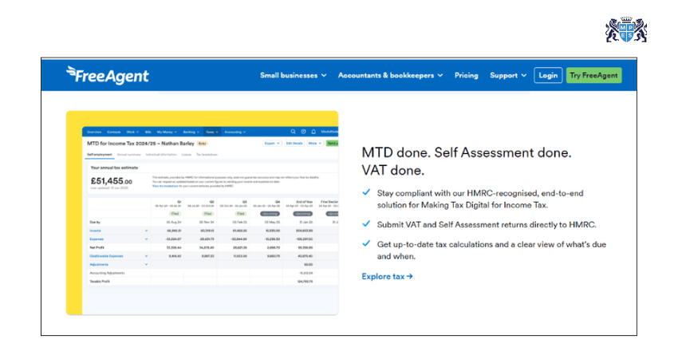Follow the Explore tax link
The image size is (678, 359).
pyautogui.click(x=387, y=276)
